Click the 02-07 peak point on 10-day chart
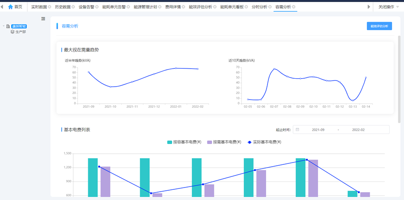The width and height of the screenshot is (404, 200). tap(274, 69)
